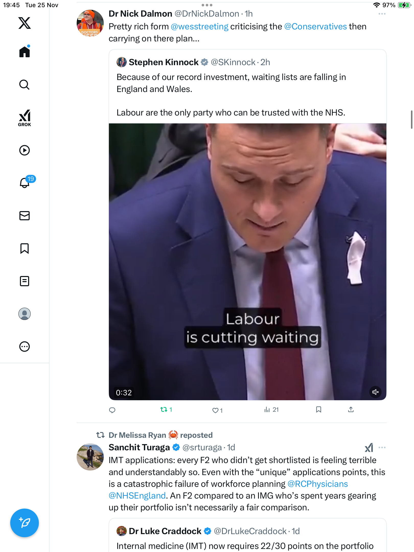Open the profile tab in sidebar
Image resolution: width=414 pixels, height=552 pixels.
[25, 314]
